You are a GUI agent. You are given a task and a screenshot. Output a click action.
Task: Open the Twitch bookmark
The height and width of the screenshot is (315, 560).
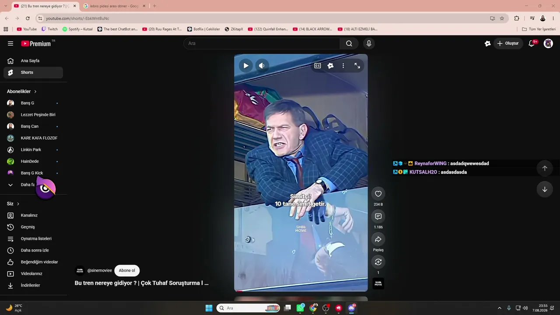tap(49, 29)
